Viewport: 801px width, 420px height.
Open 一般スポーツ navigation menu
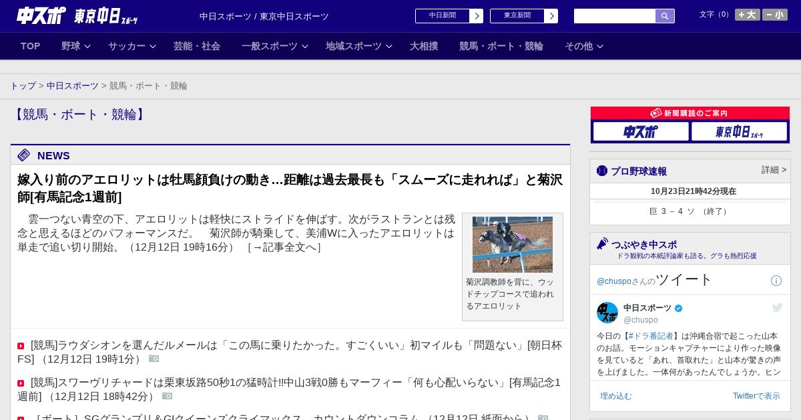click(x=270, y=46)
